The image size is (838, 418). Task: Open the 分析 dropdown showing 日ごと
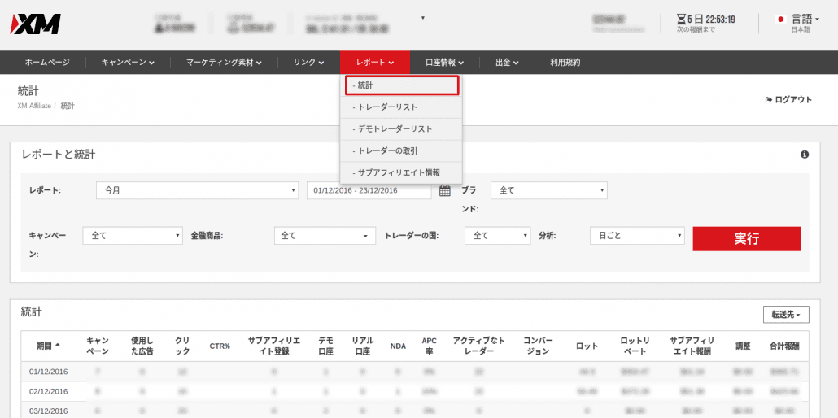click(x=638, y=236)
